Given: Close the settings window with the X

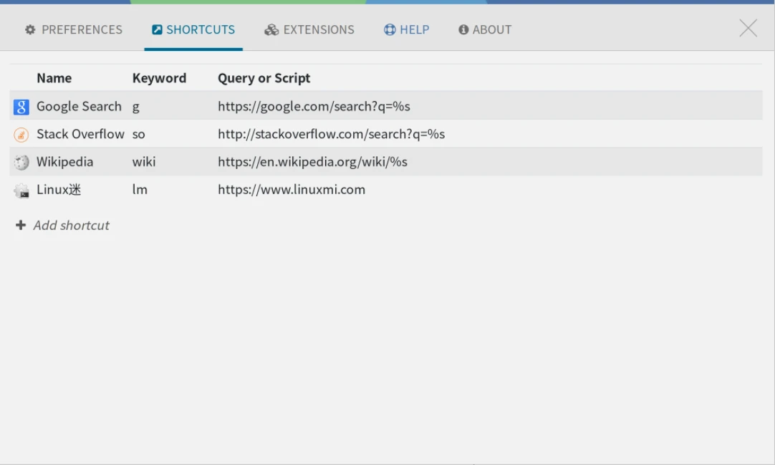Looking at the screenshot, I should [x=748, y=29].
